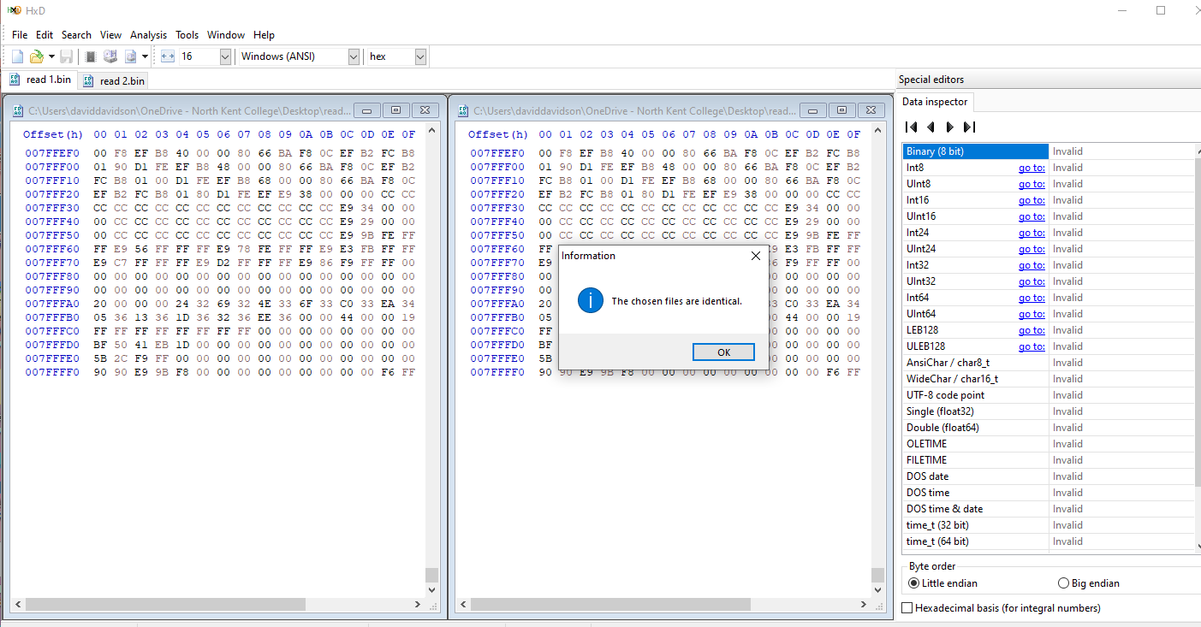Go to previous byte in Data inspector
This screenshot has height=627, width=1201.
(x=930, y=127)
